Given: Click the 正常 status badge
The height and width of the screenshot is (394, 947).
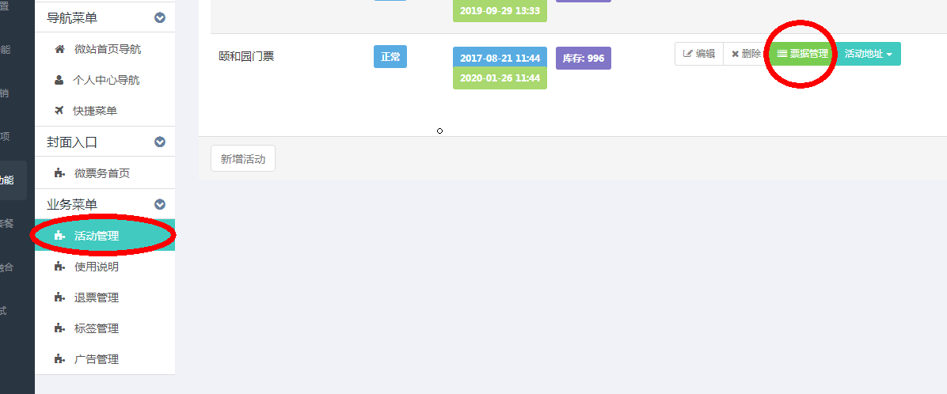Looking at the screenshot, I should point(390,57).
